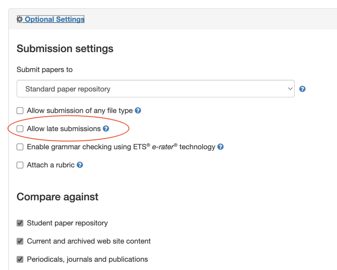Tick the Allow late submissions checkbox

[20, 129]
